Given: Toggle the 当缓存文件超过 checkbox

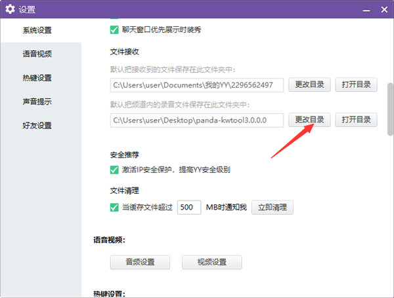Looking at the screenshot, I should click(114, 208).
